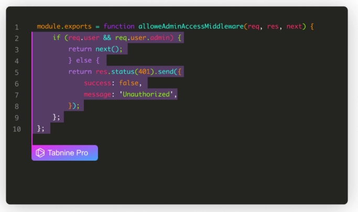Click the 'else' keyword on line 4

tap(84, 60)
